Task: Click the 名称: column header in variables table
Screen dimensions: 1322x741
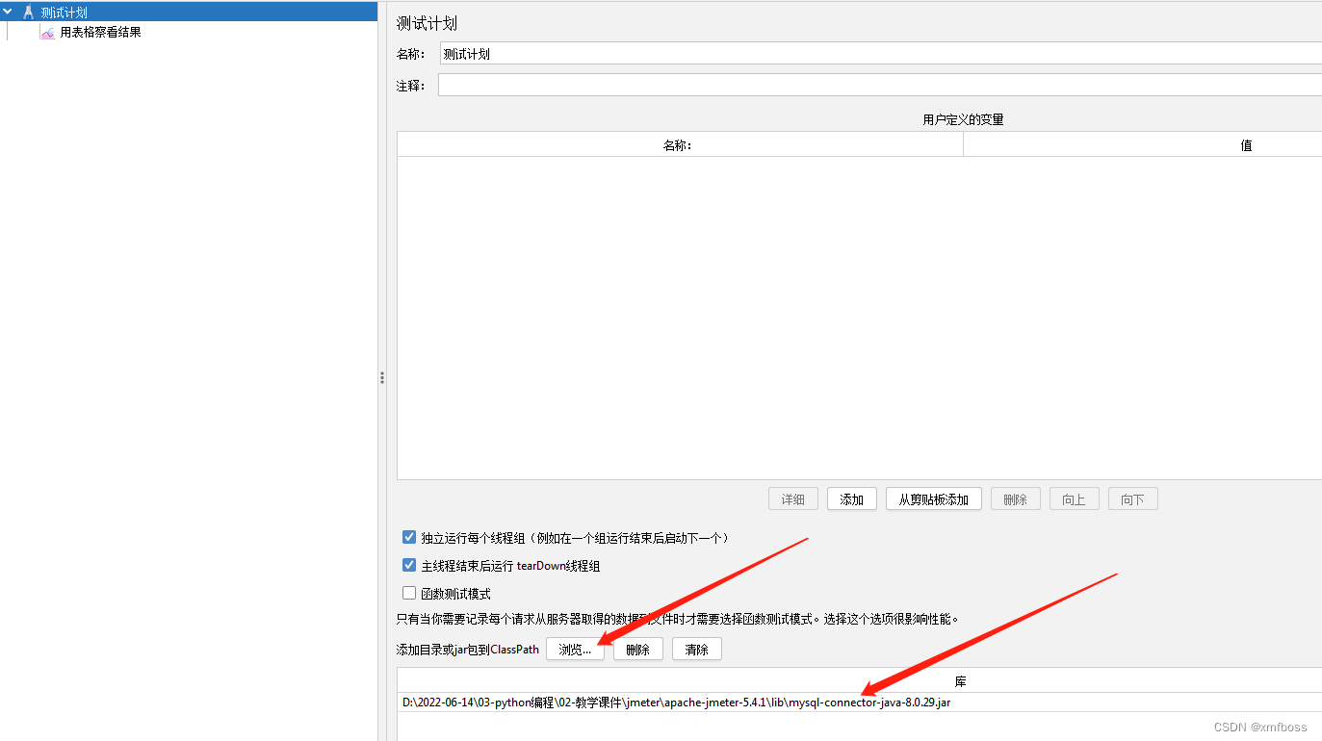Action: (x=680, y=145)
